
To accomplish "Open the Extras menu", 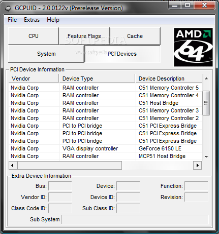I will pos(32,20).
